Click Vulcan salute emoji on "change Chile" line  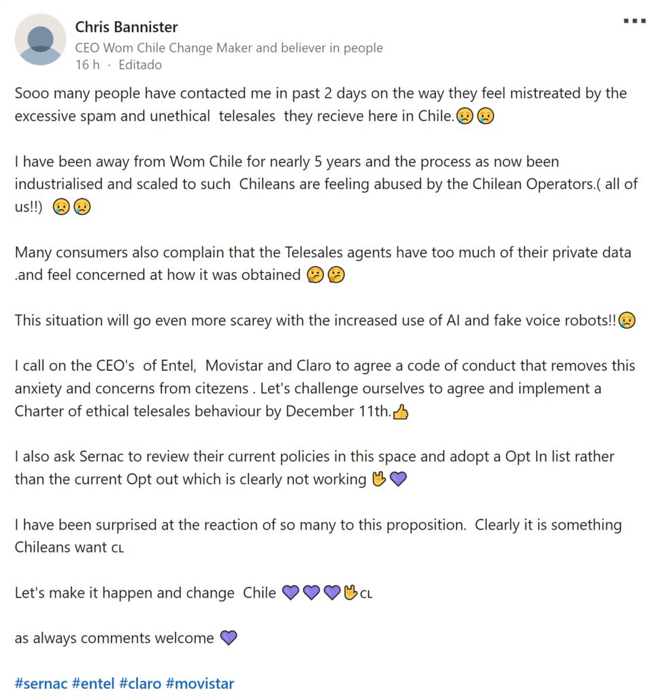[x=350, y=593]
